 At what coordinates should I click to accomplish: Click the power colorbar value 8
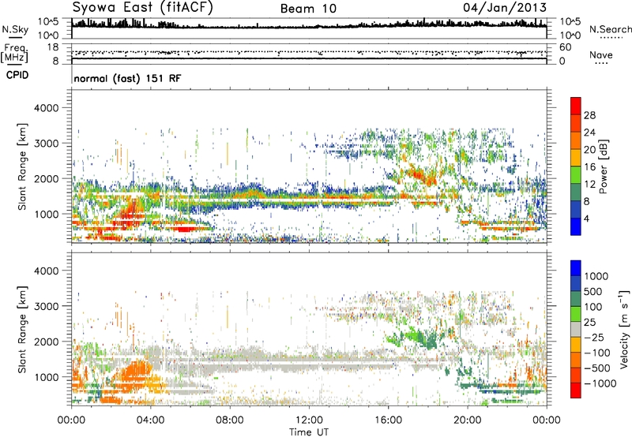point(587,202)
